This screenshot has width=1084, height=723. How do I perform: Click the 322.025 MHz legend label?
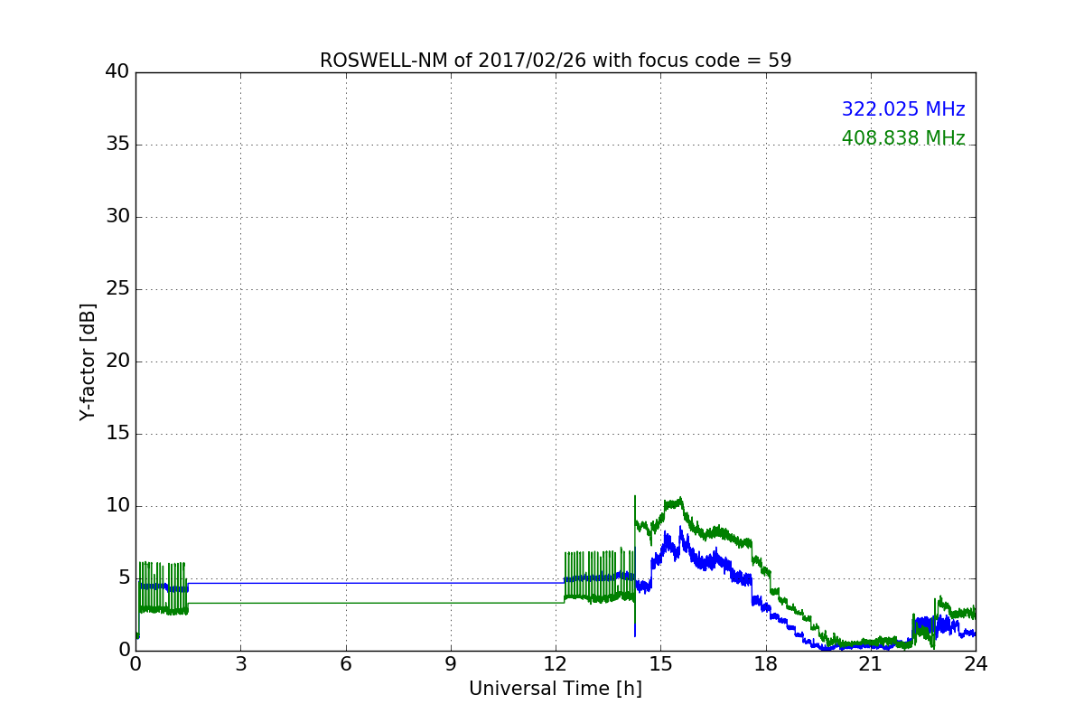pyautogui.click(x=903, y=109)
